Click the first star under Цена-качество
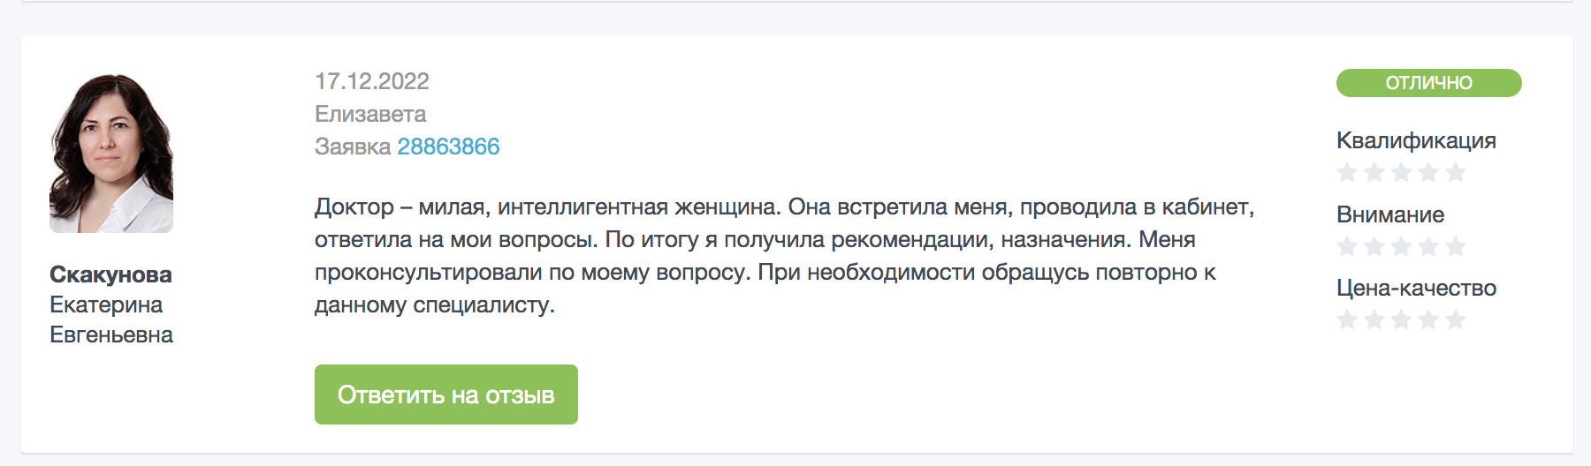This screenshot has width=1591, height=466. (1347, 319)
